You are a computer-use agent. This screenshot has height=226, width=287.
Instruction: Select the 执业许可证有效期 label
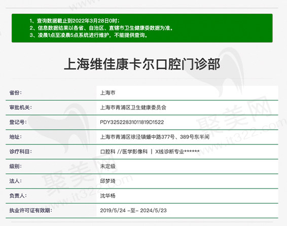(x=30, y=210)
